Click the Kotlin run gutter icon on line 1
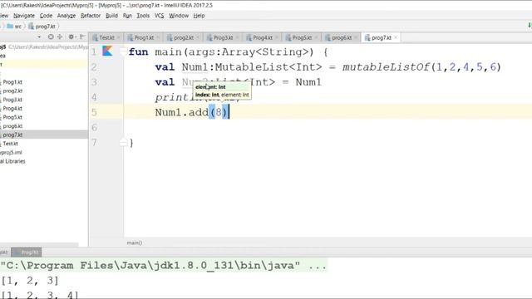The width and height of the screenshot is (532, 299). (107, 51)
